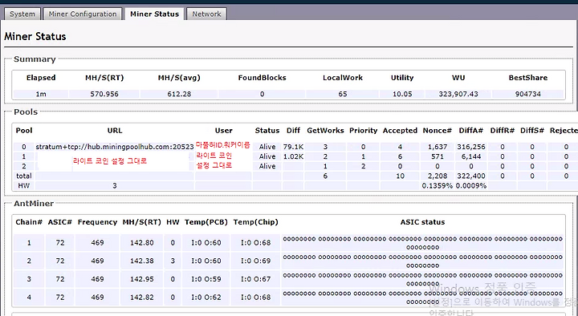Click chain 4 MH/S value 142.82
578x316 pixels.
(142, 297)
